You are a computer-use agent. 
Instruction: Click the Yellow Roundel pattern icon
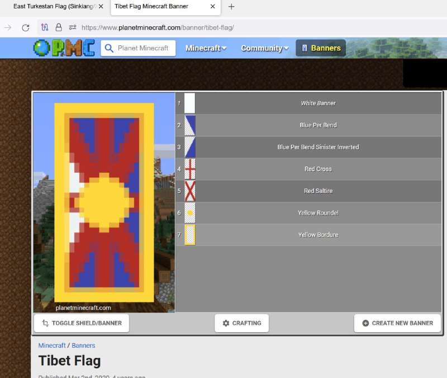190,213
